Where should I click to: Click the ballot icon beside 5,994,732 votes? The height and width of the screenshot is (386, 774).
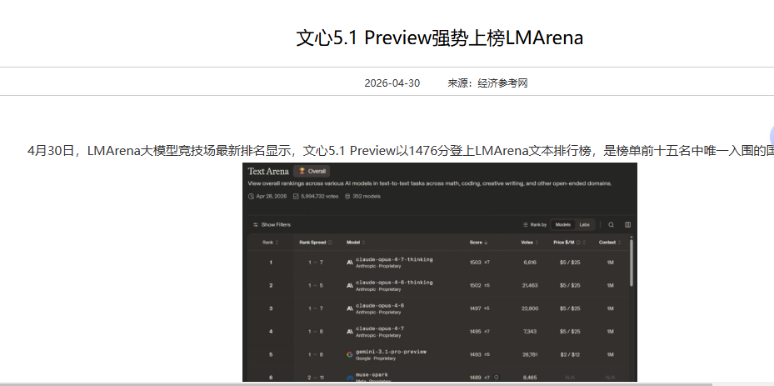click(296, 196)
